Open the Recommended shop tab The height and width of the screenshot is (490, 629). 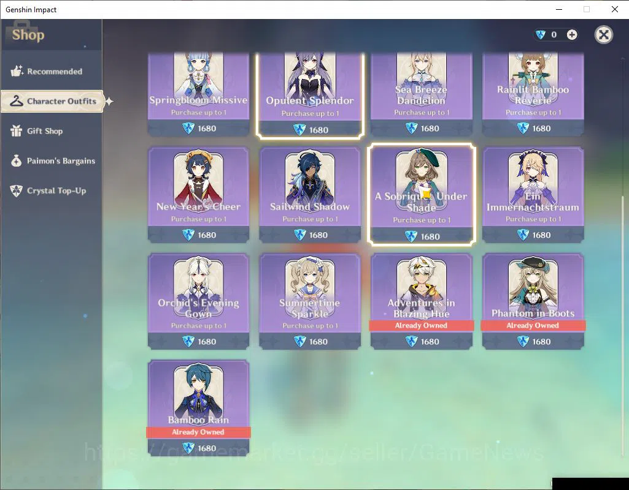coord(51,71)
